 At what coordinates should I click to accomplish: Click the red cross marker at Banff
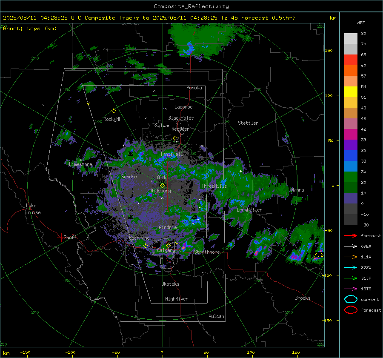pyautogui.click(x=61, y=238)
